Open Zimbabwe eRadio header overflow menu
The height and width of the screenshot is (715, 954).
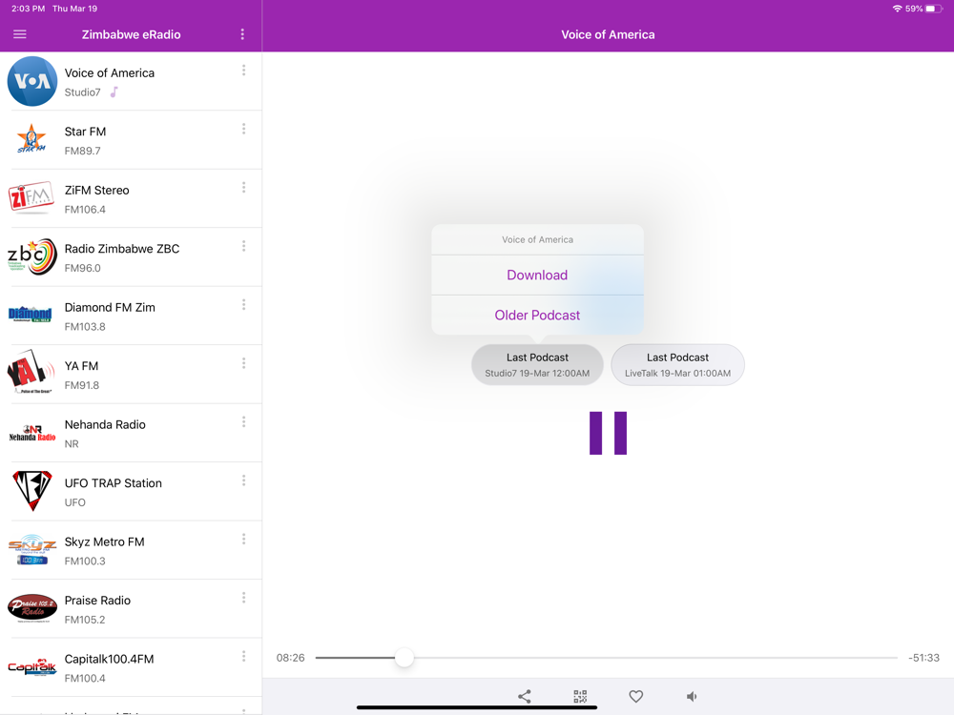(x=242, y=34)
